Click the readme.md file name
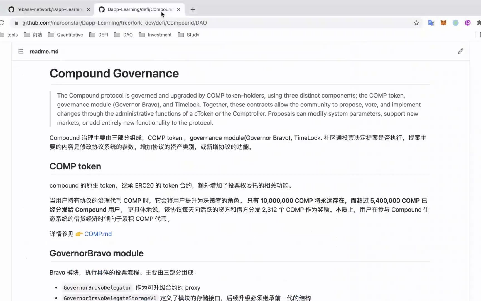Screen dimensions: 481x301 pyautogui.click(x=44, y=52)
